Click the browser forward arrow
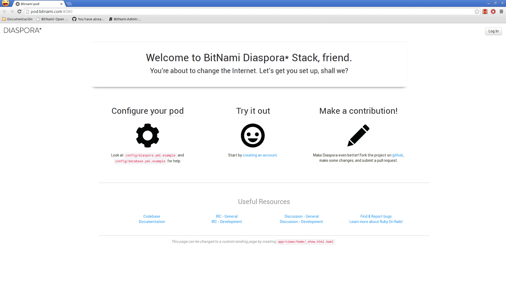506x285 pixels. pyautogui.click(x=12, y=11)
